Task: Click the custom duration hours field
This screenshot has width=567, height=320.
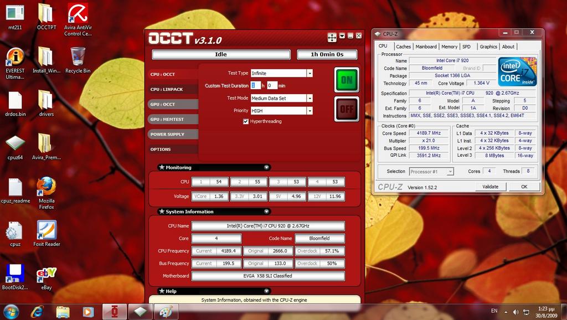Action: click(255, 85)
